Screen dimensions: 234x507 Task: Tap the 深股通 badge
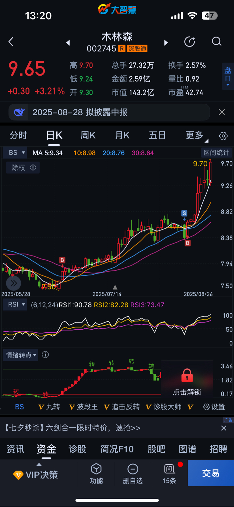[x=137, y=48]
